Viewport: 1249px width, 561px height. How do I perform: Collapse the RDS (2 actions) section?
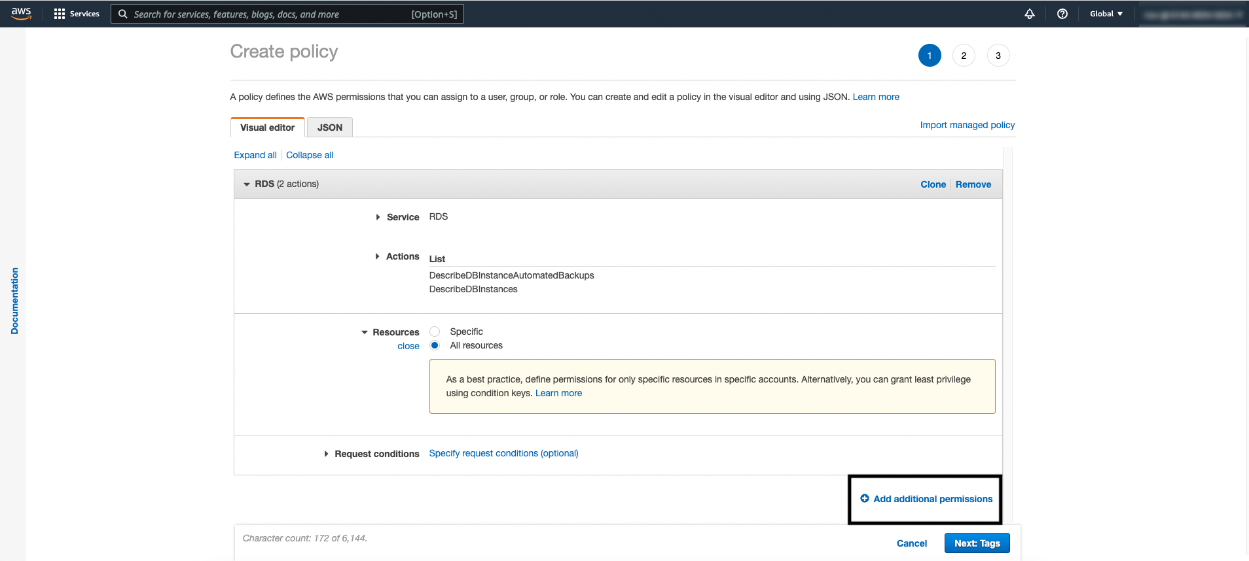[247, 184]
